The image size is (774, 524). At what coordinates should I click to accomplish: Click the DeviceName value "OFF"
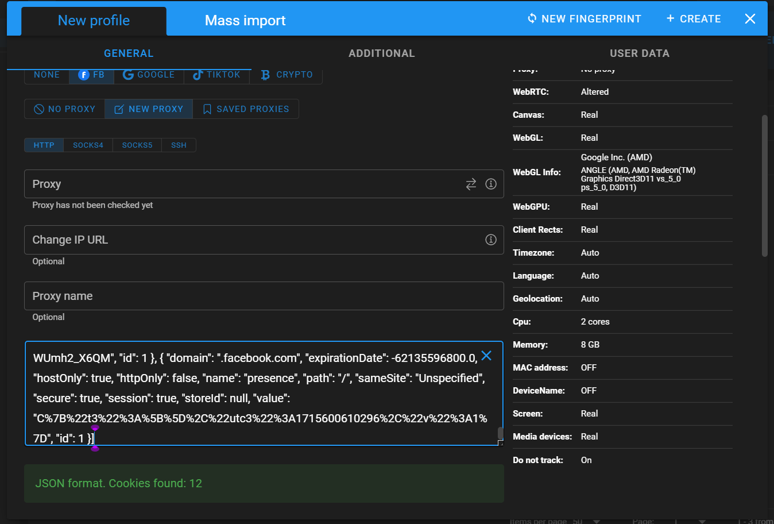click(589, 391)
